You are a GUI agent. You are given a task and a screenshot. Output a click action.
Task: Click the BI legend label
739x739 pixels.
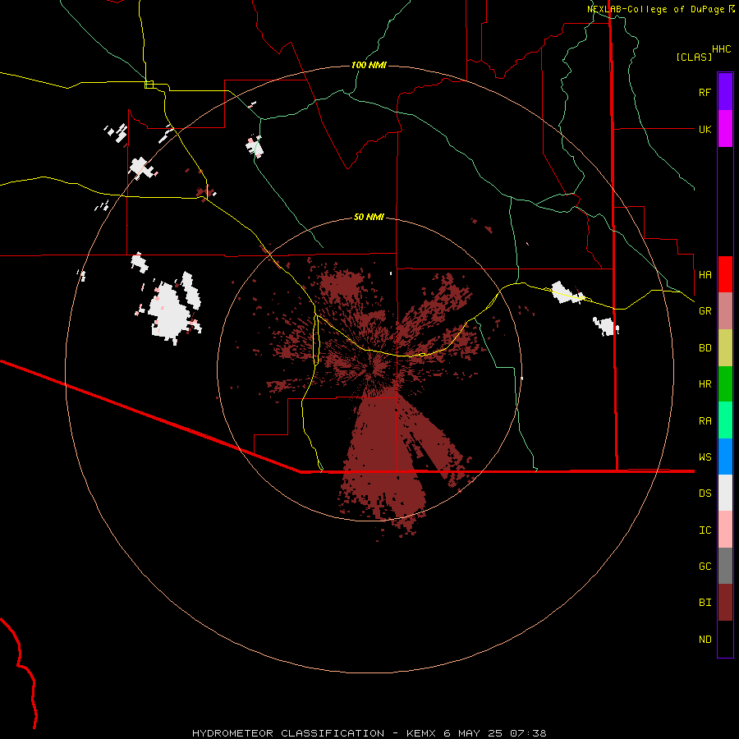click(x=705, y=603)
